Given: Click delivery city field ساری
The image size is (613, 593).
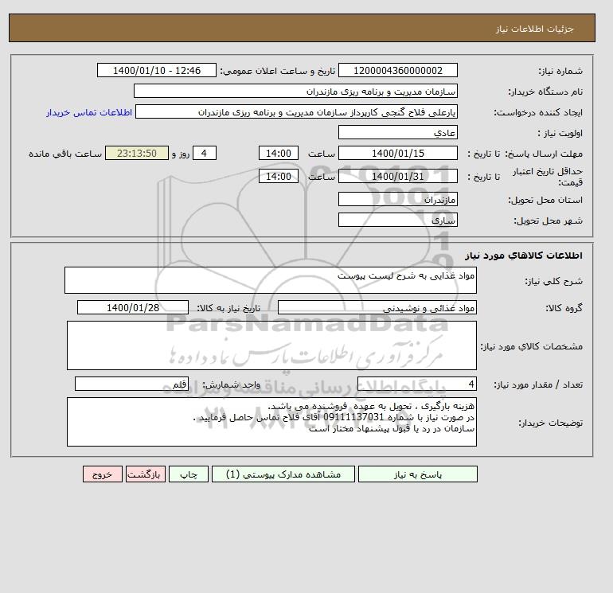Looking at the screenshot, I should tap(397, 220).
